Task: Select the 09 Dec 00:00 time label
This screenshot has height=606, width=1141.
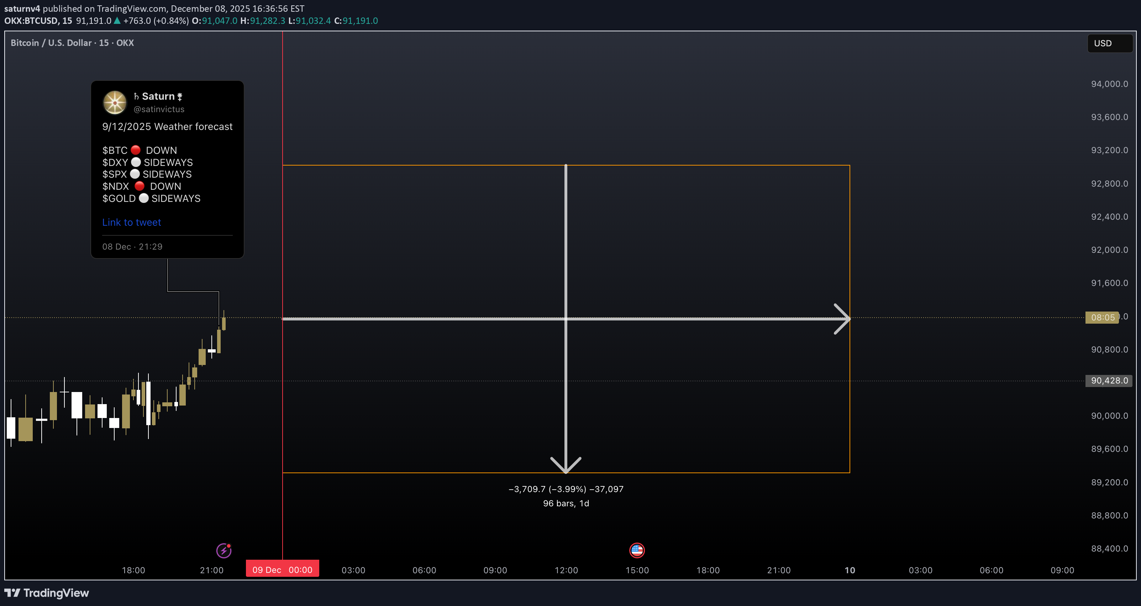Action: coord(282,570)
